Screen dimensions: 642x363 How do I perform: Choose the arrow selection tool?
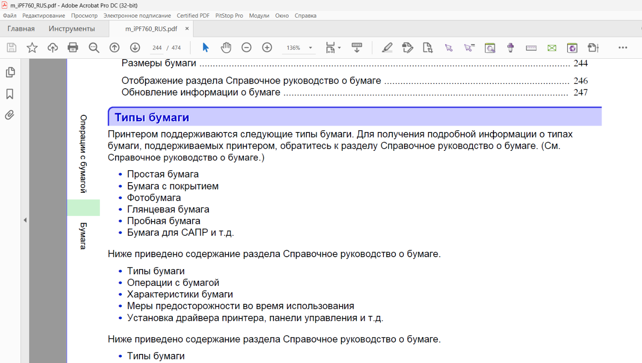205,48
